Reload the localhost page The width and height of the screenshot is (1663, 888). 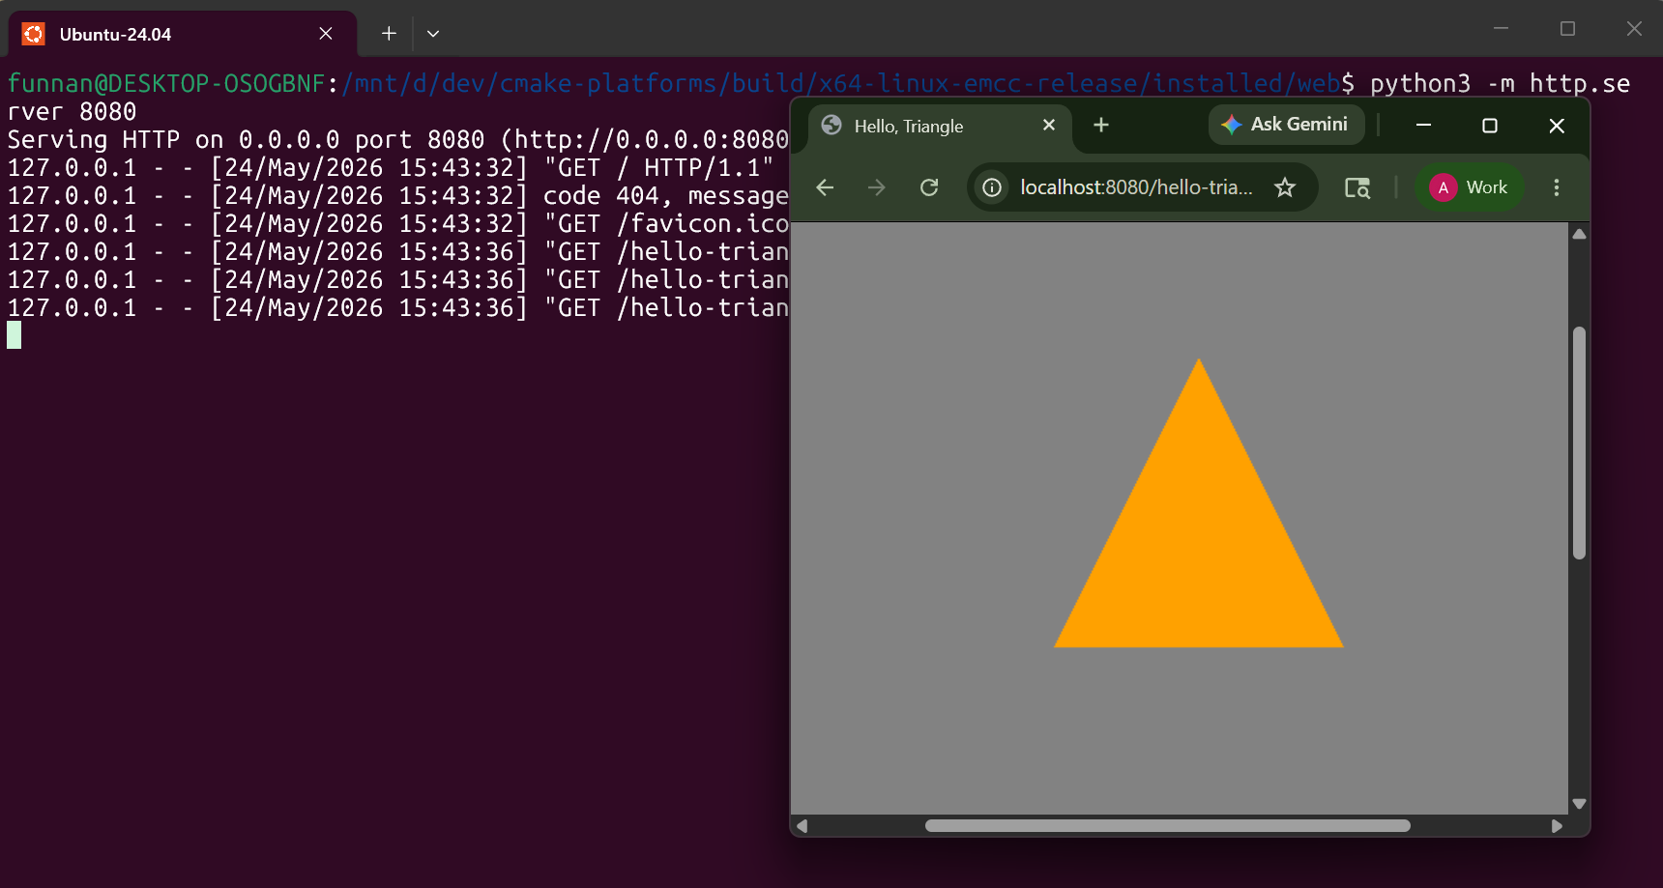click(929, 187)
